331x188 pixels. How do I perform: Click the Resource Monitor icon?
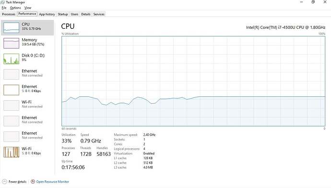33,181
